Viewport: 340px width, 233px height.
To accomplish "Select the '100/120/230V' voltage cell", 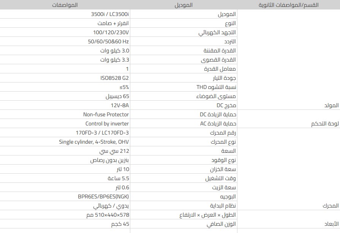I will (x=111, y=32).
